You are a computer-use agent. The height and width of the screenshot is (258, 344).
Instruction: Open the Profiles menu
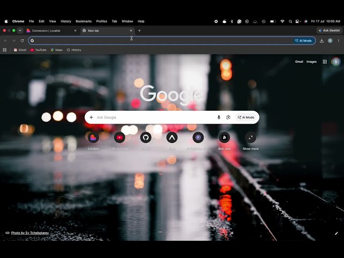[x=102, y=21]
